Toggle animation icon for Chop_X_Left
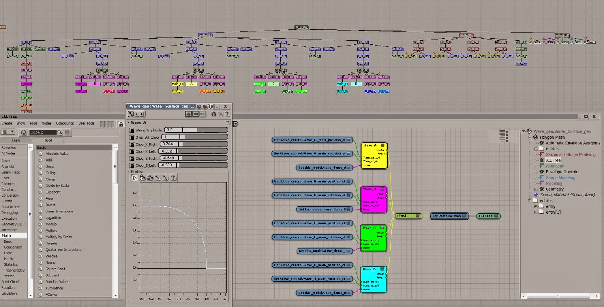This screenshot has width=604, height=307. 132,151
